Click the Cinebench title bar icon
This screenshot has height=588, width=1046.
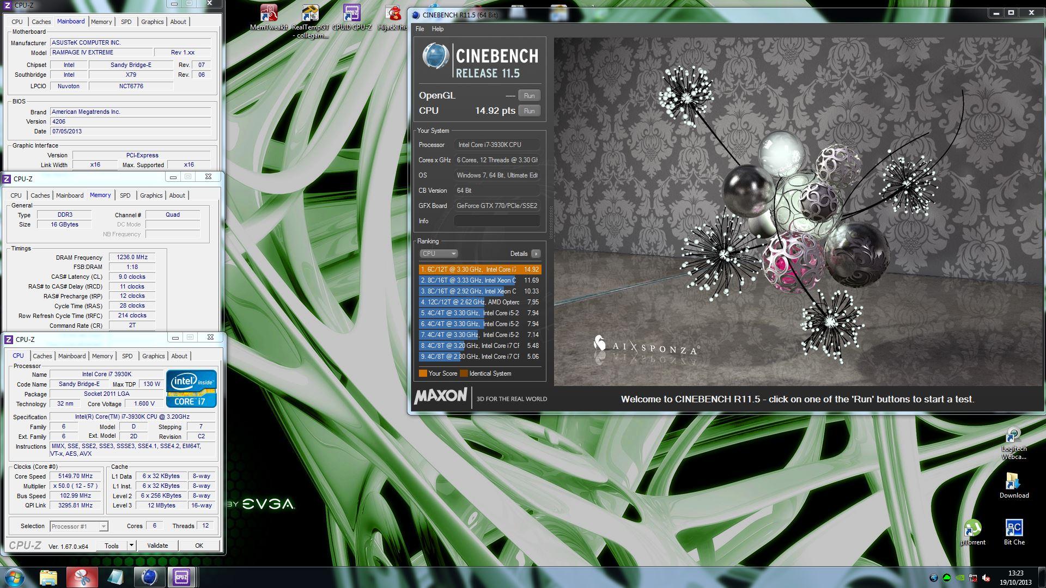point(416,15)
